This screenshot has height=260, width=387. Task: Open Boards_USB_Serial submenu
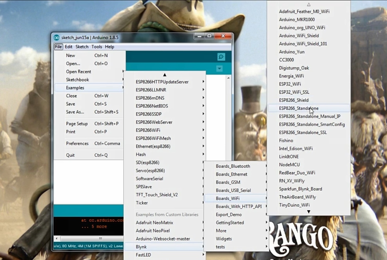click(236, 190)
